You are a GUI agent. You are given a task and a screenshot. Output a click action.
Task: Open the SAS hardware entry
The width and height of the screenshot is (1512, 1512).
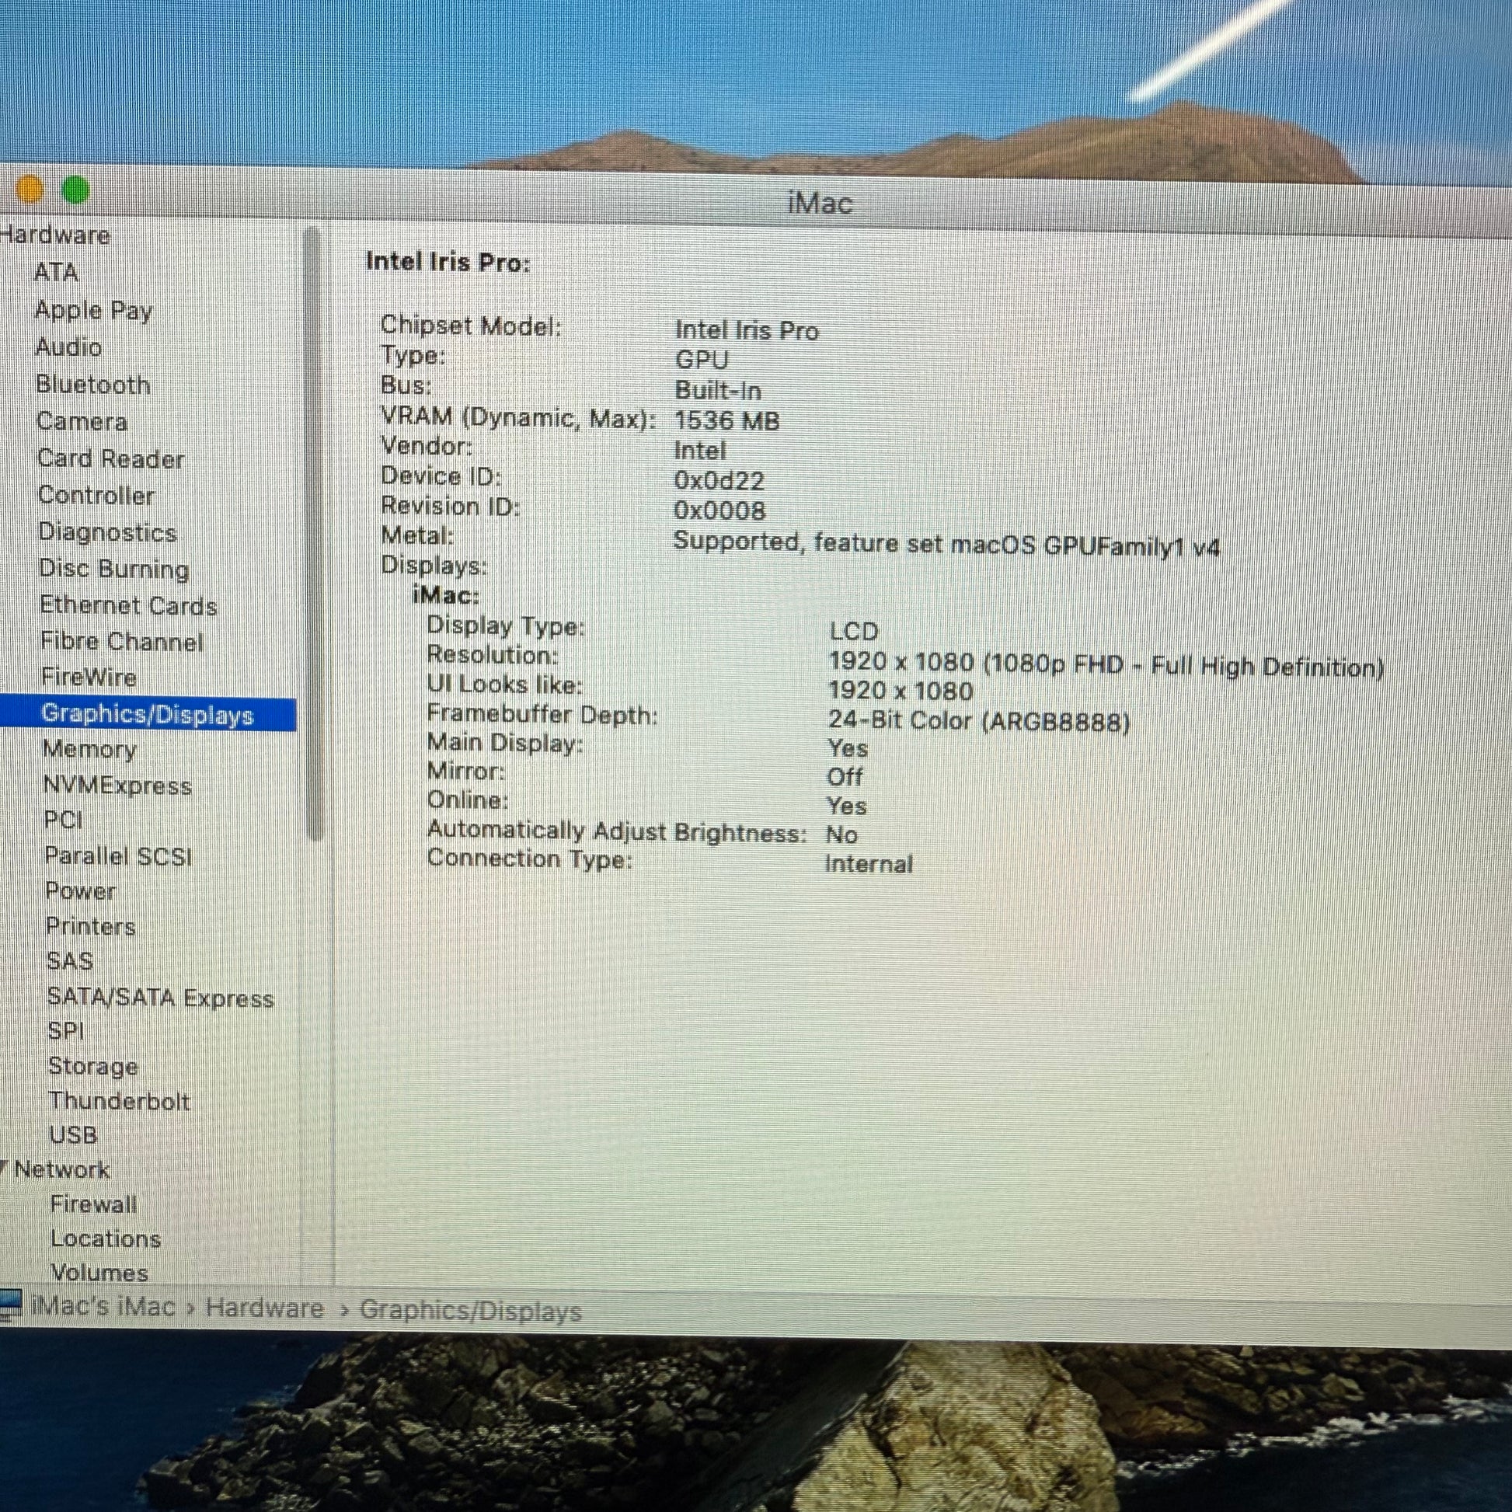[70, 961]
